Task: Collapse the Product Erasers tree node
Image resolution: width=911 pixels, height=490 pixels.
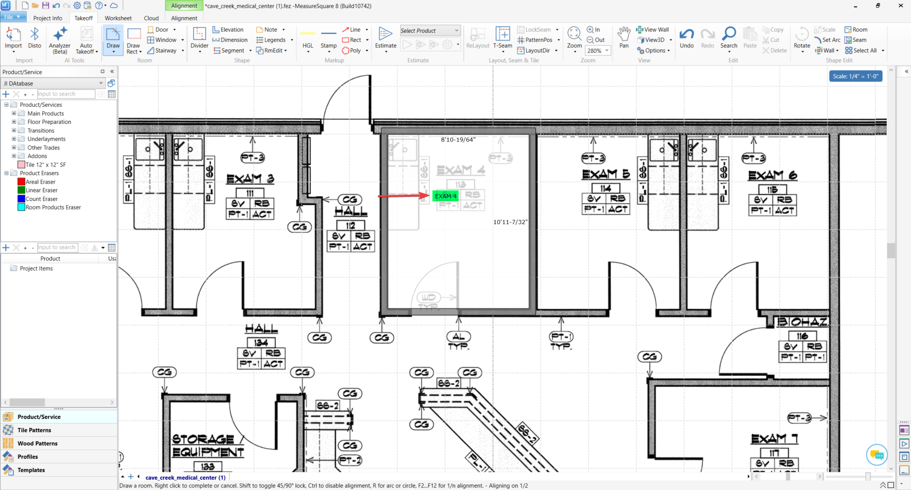Action: tap(6, 173)
